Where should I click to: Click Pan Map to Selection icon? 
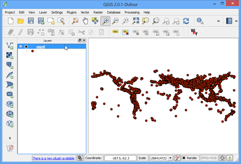pos(95,21)
